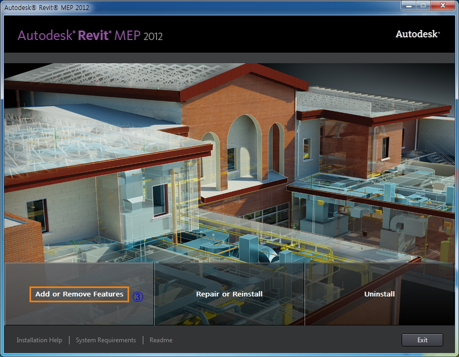459x357 pixels.
Task: Click the circled number 3 marker
Action: [138, 295]
